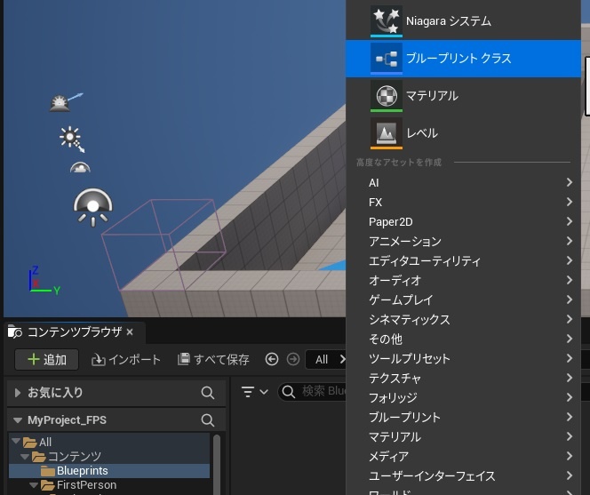Open the シネマティックス submenu
590x495 pixels.
point(463,320)
